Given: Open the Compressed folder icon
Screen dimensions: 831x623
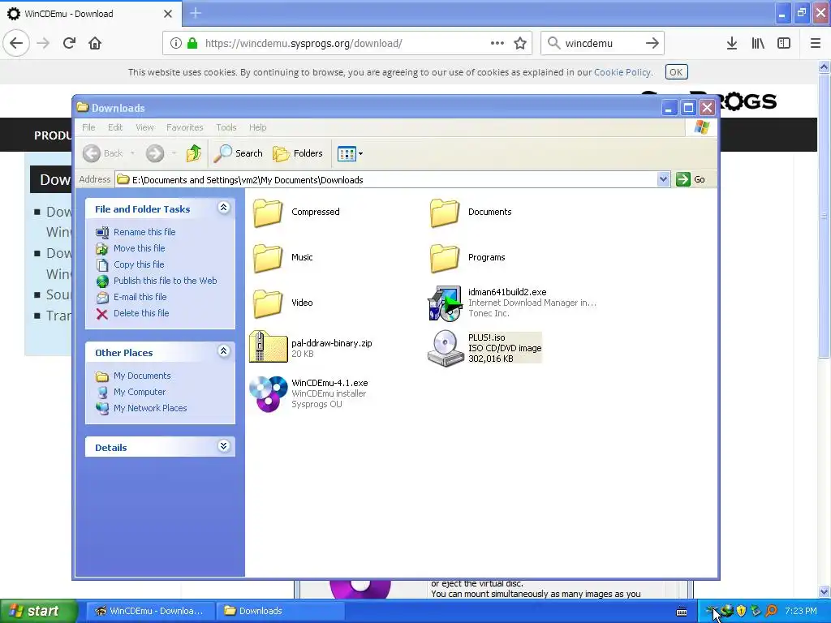Looking at the screenshot, I should click(268, 212).
